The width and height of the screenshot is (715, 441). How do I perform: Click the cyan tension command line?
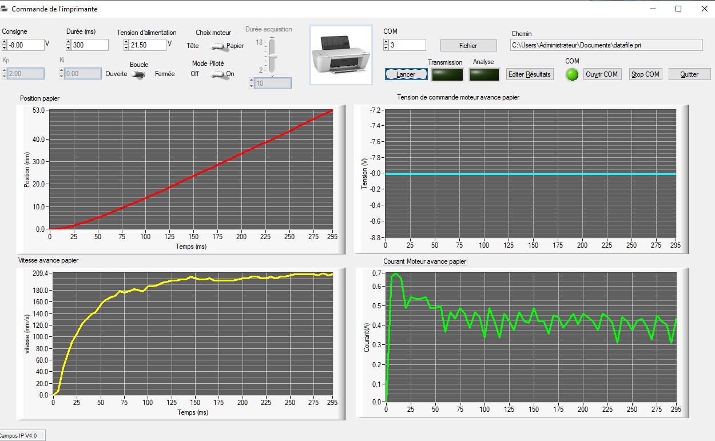531,174
